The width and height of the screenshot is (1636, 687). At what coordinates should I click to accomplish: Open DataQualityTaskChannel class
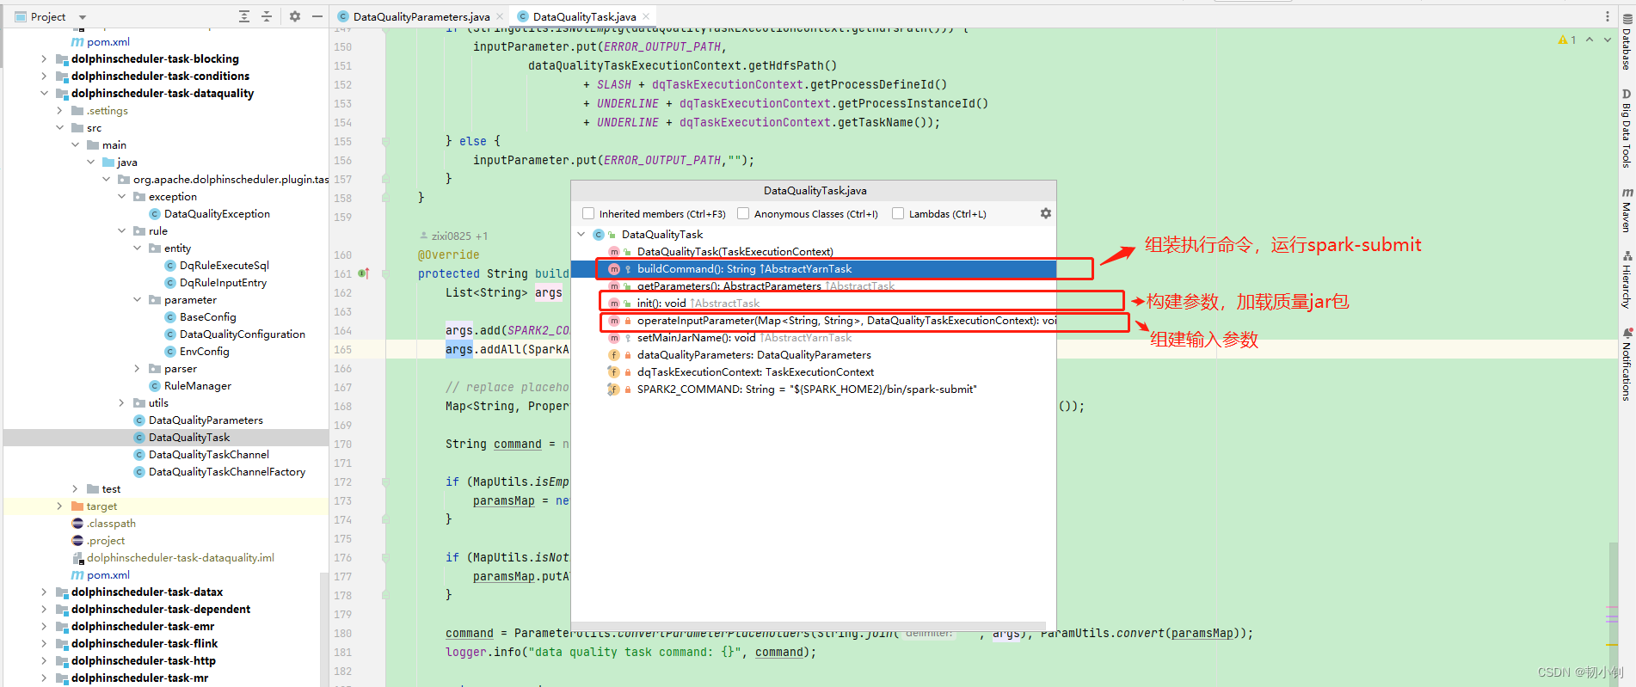click(x=208, y=454)
